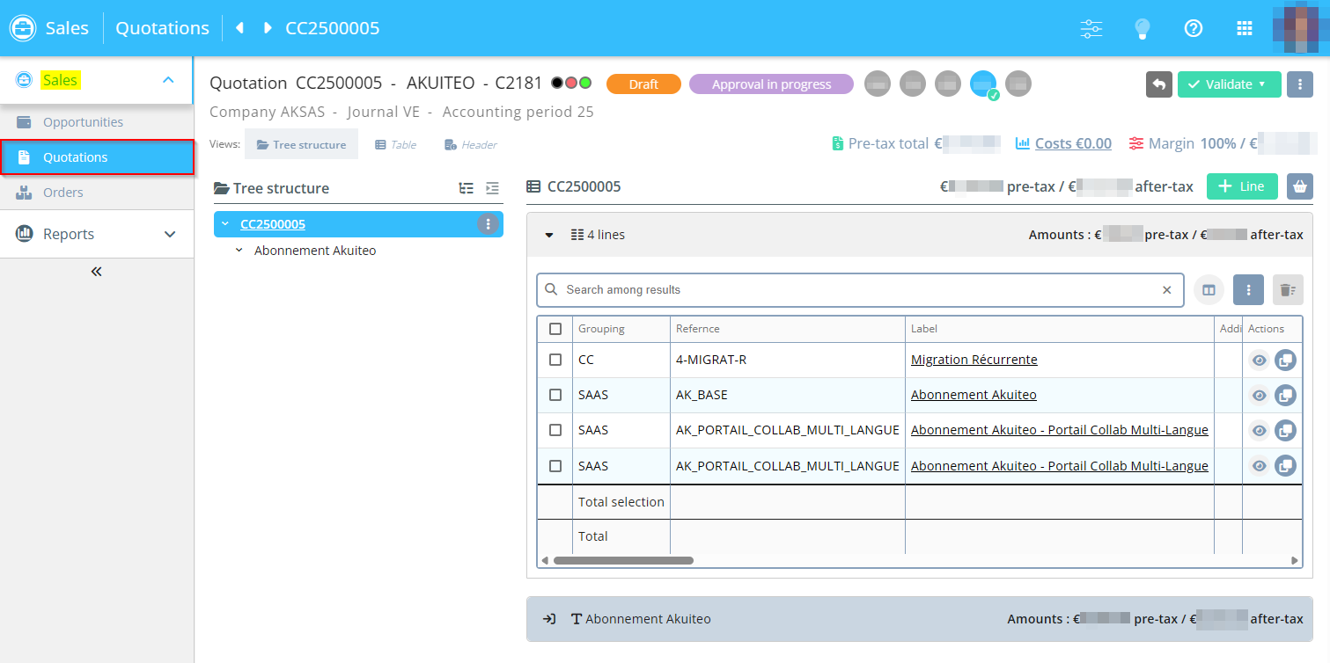The height and width of the screenshot is (663, 1330).
Task: Duplicate the Migration Récurrente line
Action: [1285, 361]
